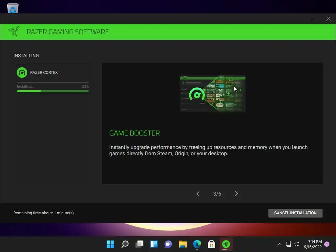Viewport: 336px width, 252px height.
Task: Click the remaining time about 1 minute text
Action: coord(44,213)
